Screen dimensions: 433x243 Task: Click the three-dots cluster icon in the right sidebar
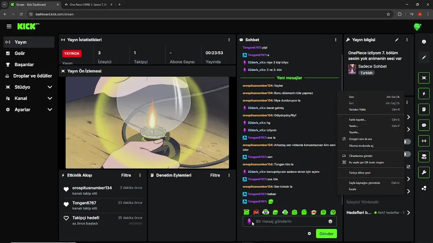pos(424,188)
